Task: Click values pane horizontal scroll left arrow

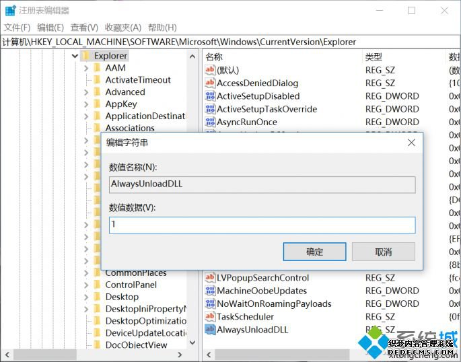Action: click(209, 355)
